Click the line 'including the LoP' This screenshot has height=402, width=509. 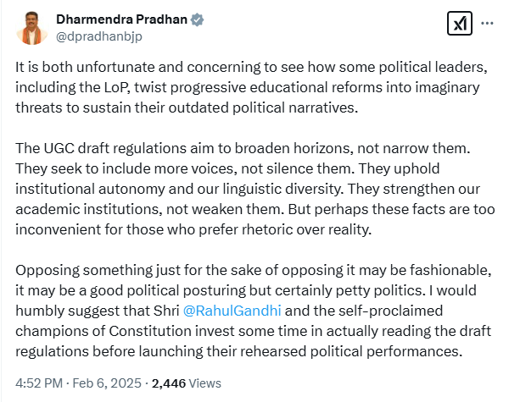[248, 87]
